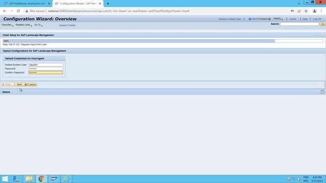Open the Related Links menu
This screenshot has width=326, height=183.
point(24,25)
